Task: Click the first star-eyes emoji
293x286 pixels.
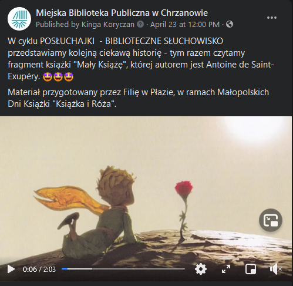Action: click(x=48, y=76)
